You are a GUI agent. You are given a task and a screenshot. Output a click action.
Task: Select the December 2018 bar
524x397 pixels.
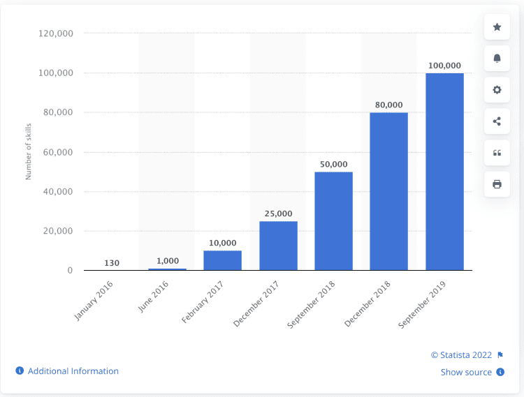coord(388,191)
